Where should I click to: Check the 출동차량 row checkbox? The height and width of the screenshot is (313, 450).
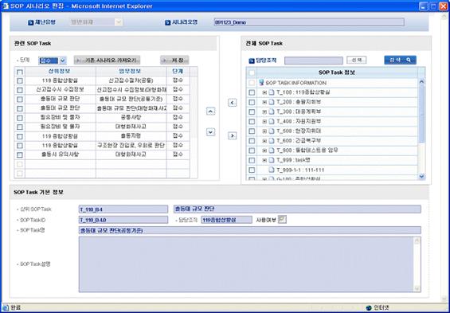pyautogui.click(x=20, y=136)
